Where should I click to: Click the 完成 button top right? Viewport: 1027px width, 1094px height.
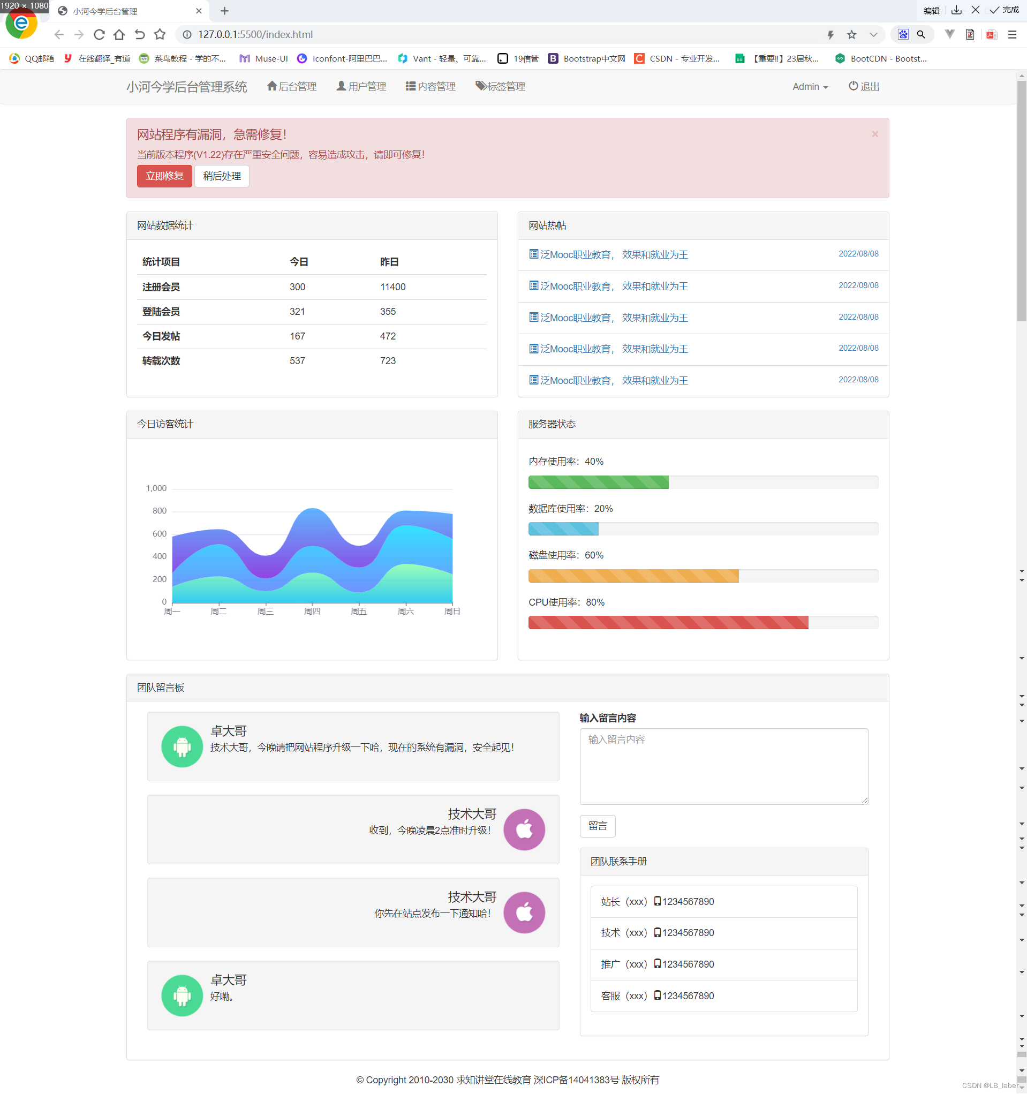(1005, 10)
